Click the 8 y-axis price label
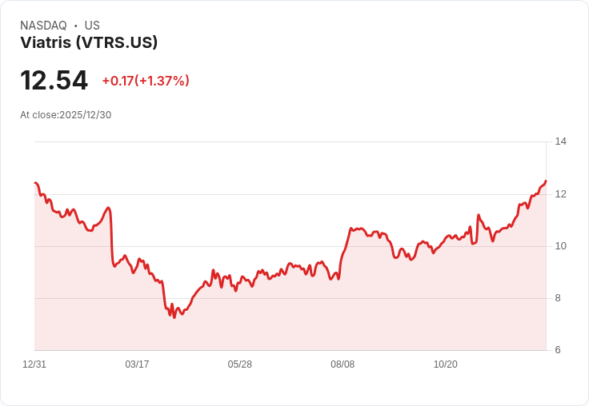 point(558,298)
